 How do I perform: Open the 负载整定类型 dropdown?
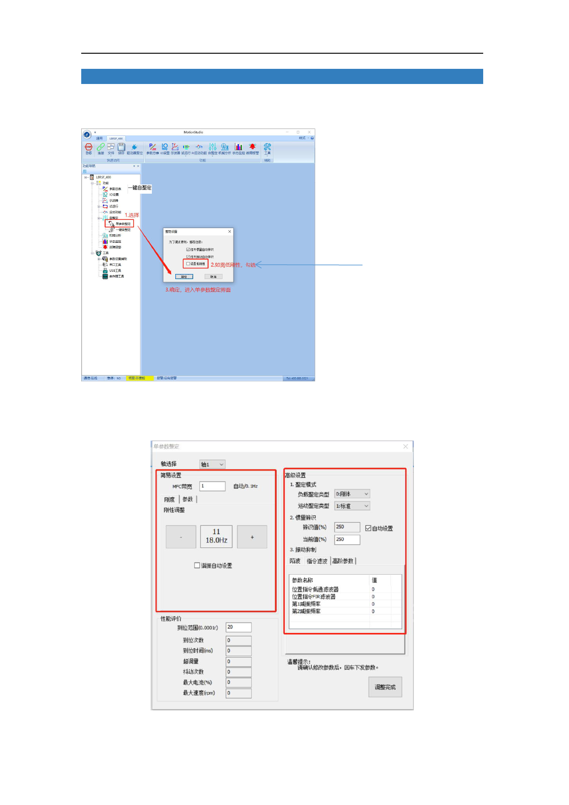click(x=352, y=494)
